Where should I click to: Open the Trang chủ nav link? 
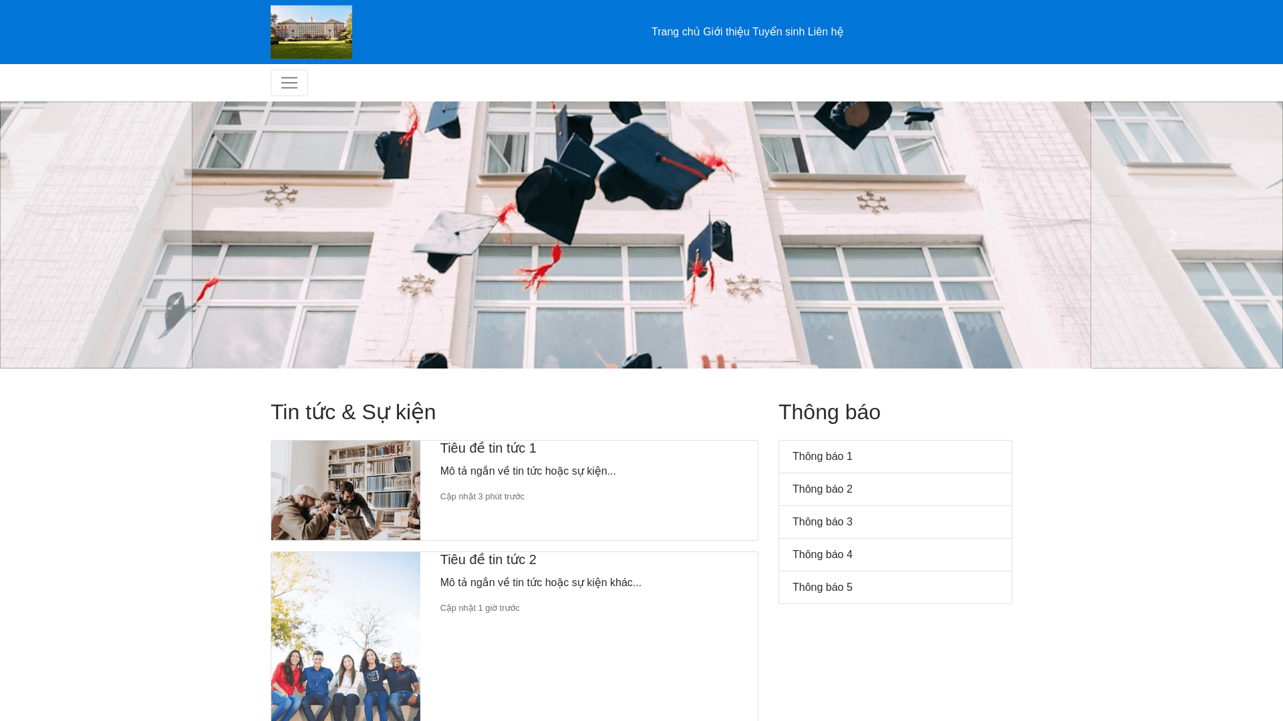(x=675, y=32)
